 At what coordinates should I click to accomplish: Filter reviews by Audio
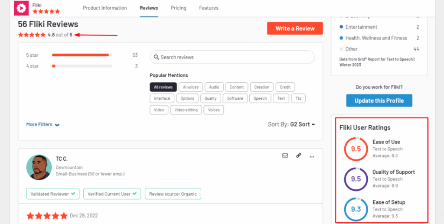coord(214,87)
